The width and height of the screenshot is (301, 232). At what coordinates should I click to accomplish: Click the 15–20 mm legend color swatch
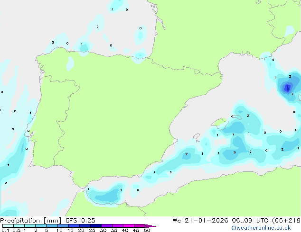point(74,226)
